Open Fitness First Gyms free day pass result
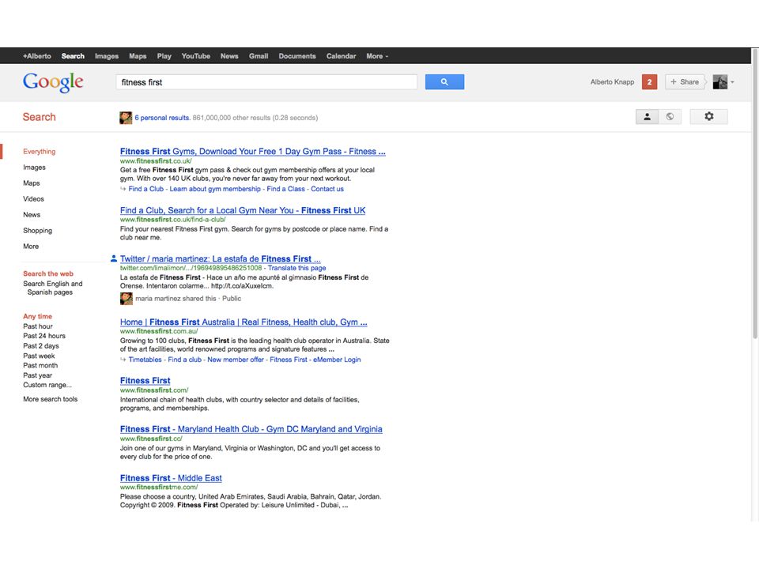The width and height of the screenshot is (759, 569). [x=253, y=152]
